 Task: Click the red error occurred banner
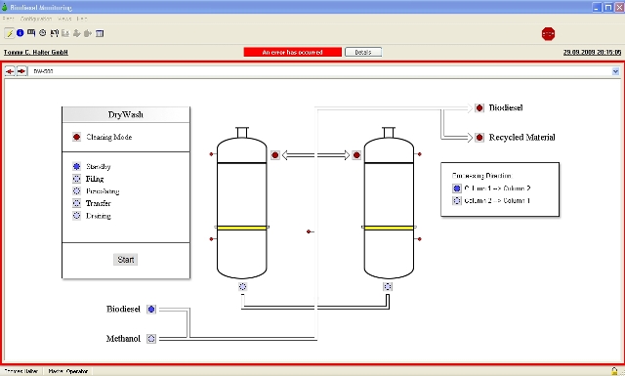293,52
